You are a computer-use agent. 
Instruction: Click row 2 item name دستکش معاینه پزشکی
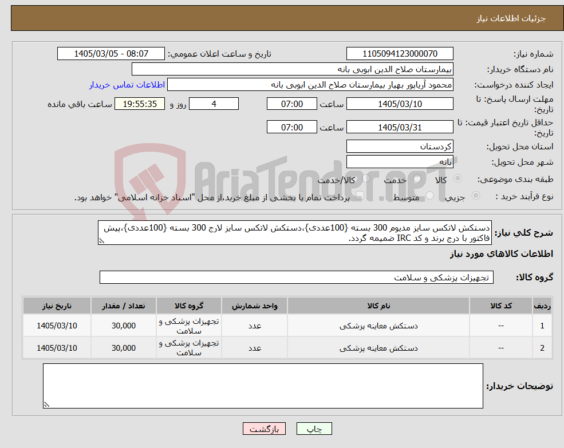(378, 348)
